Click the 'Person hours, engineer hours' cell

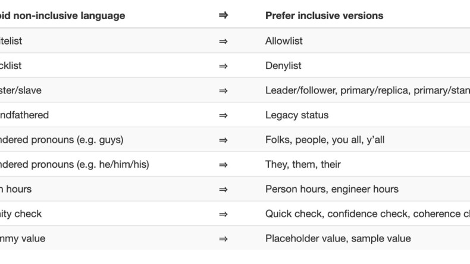pyautogui.click(x=332, y=189)
